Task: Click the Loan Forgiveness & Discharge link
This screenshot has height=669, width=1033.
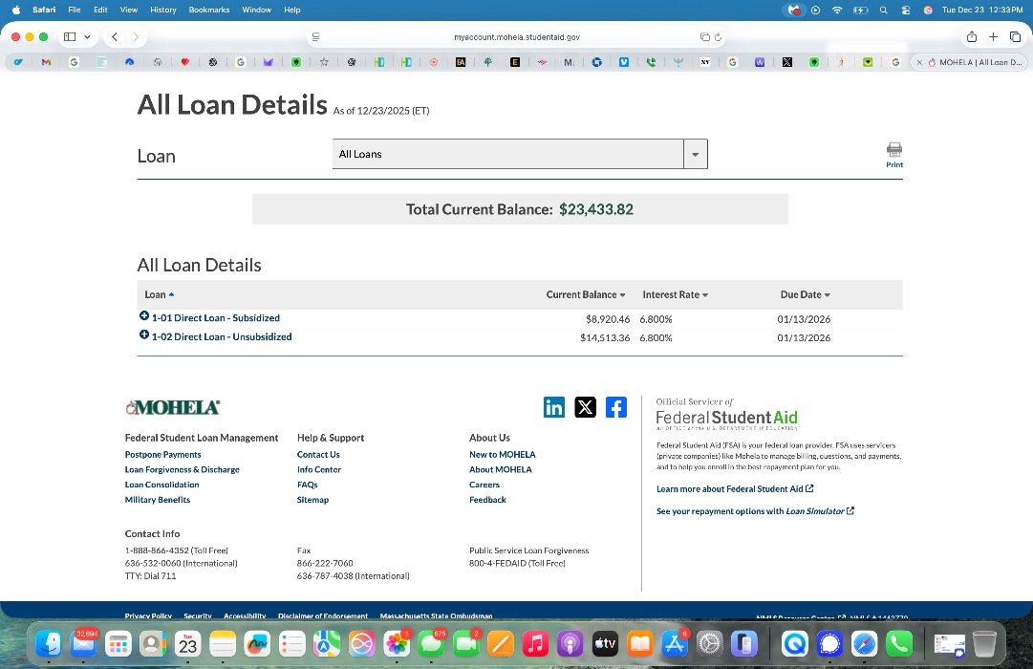Action: [x=182, y=469]
